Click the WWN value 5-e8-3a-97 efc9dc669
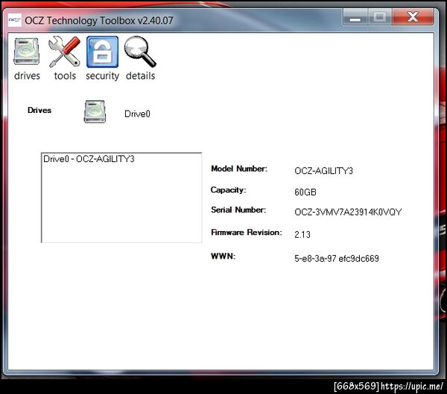447x394 pixels. 337,258
